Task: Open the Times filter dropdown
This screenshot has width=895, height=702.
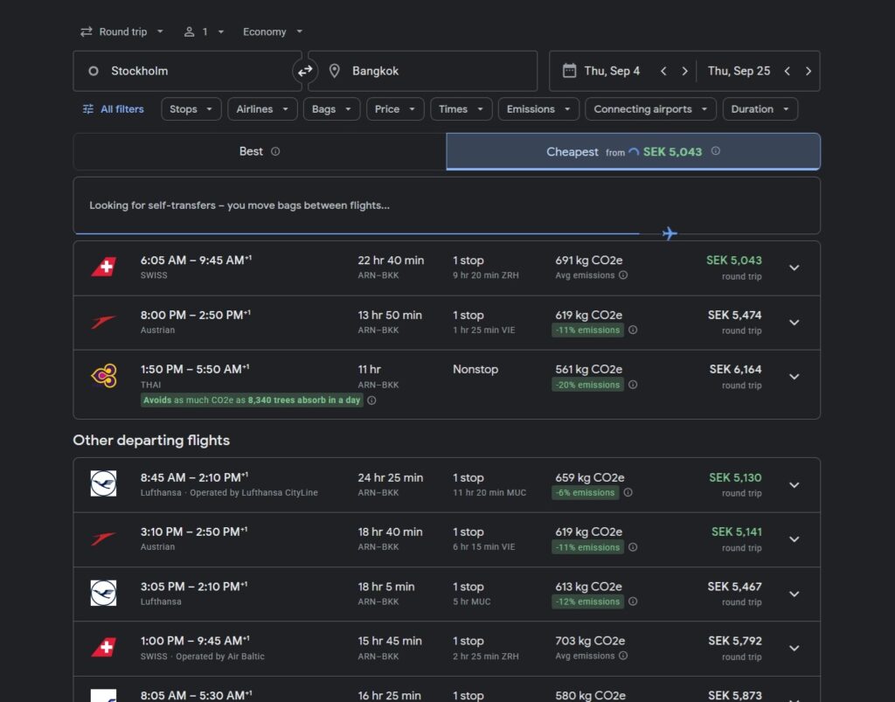Action: pyautogui.click(x=461, y=109)
